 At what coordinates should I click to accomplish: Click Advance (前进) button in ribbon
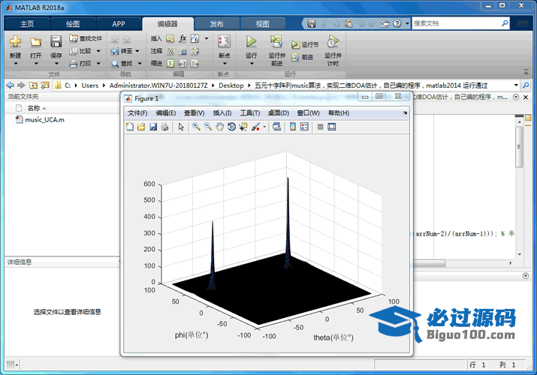point(302,57)
